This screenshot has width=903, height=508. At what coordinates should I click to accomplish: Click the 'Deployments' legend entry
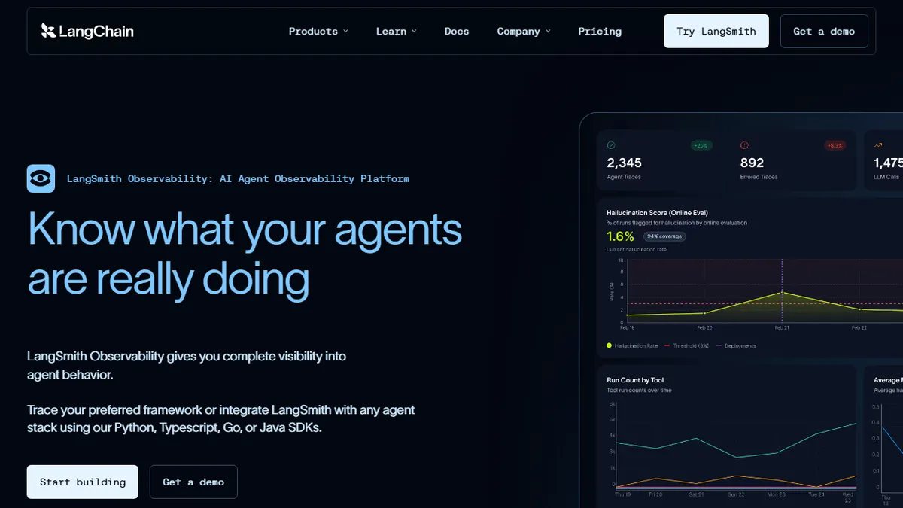pyautogui.click(x=736, y=345)
